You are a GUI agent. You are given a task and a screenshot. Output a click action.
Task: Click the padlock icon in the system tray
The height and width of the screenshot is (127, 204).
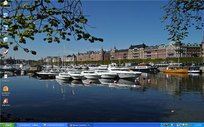click(178, 125)
